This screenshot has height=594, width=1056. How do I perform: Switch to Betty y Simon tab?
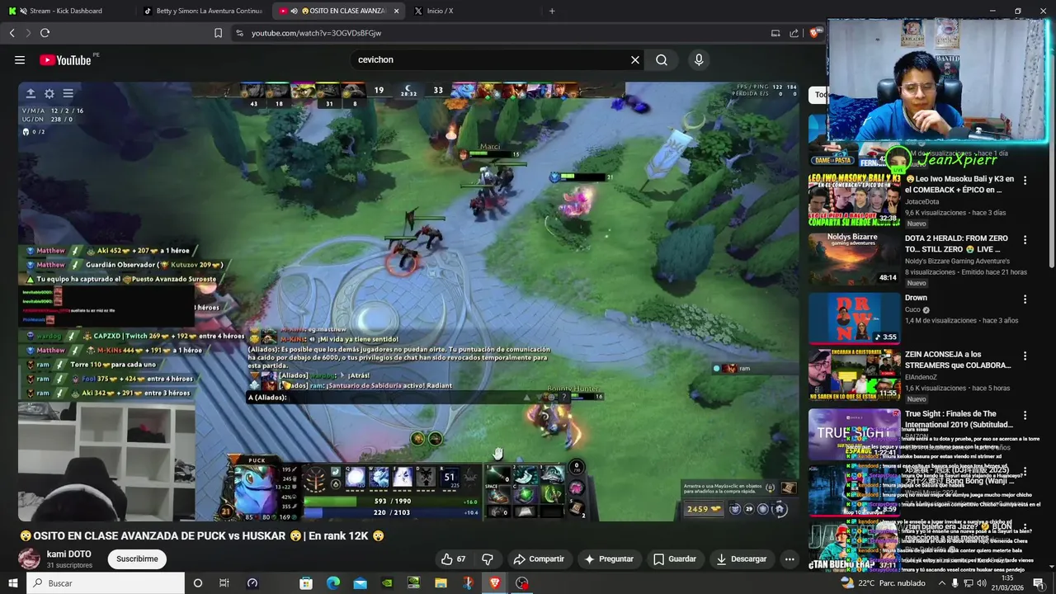click(x=204, y=11)
